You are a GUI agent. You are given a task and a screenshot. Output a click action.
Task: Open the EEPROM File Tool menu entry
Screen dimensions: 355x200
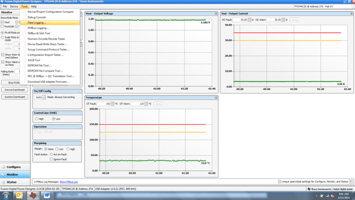pyautogui.click(x=39, y=65)
